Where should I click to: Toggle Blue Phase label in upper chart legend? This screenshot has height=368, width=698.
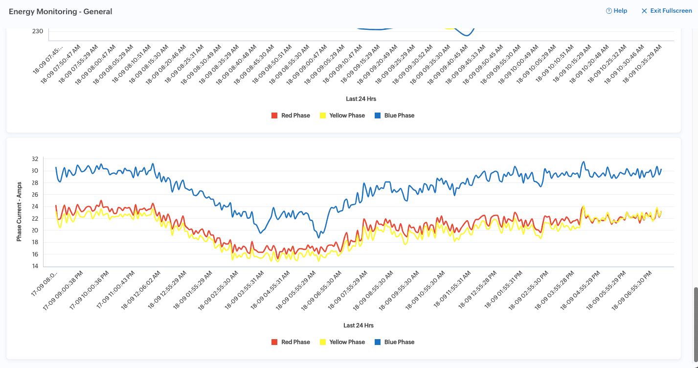pyautogui.click(x=399, y=115)
